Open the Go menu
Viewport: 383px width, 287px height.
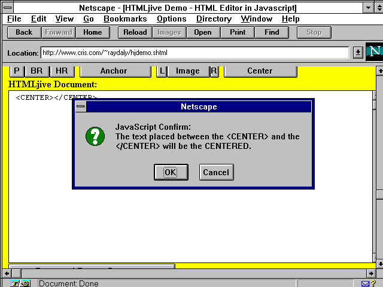click(89, 19)
